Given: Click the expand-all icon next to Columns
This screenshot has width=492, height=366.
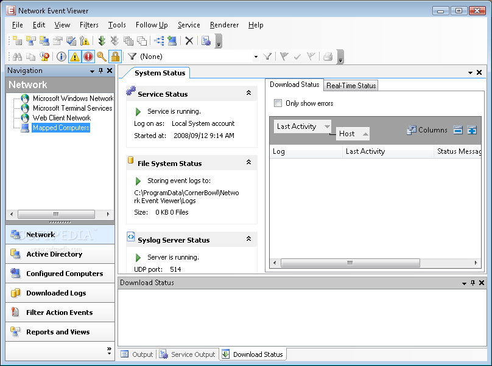Looking at the screenshot, I should coord(472,129).
